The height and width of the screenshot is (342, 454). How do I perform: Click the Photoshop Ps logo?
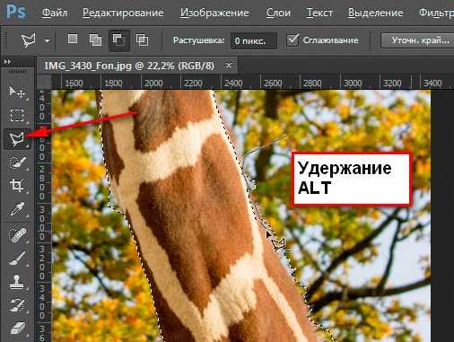tap(16, 12)
